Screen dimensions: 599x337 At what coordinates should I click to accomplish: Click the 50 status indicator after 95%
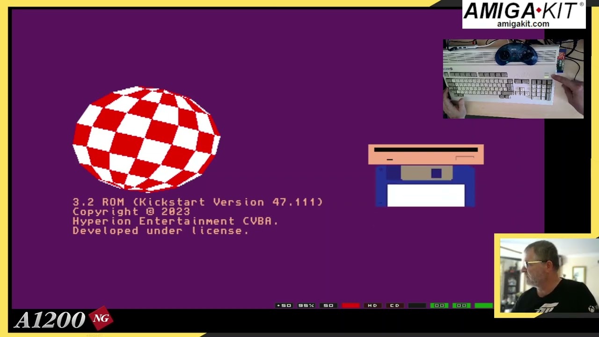coord(328,306)
